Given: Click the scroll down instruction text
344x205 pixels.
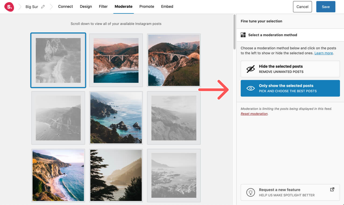Looking at the screenshot, I should [x=116, y=24].
